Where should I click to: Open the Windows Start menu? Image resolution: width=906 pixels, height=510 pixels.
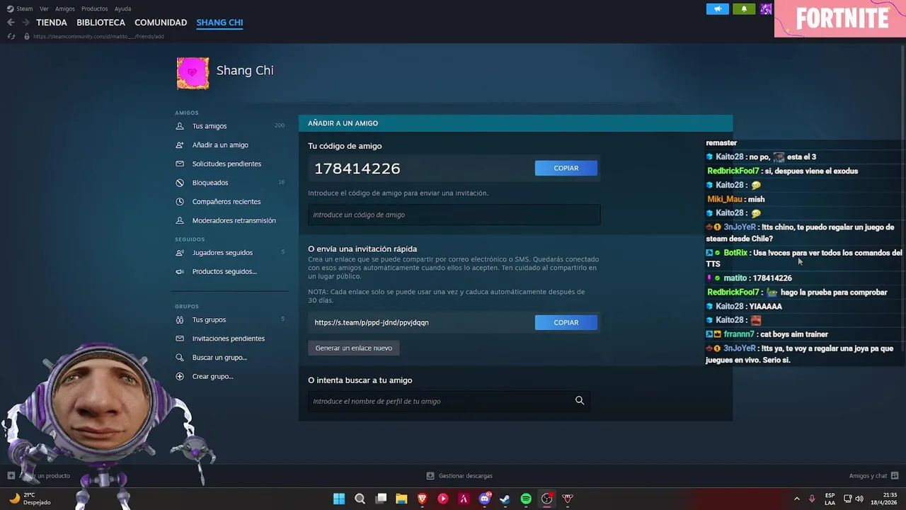[x=339, y=499]
